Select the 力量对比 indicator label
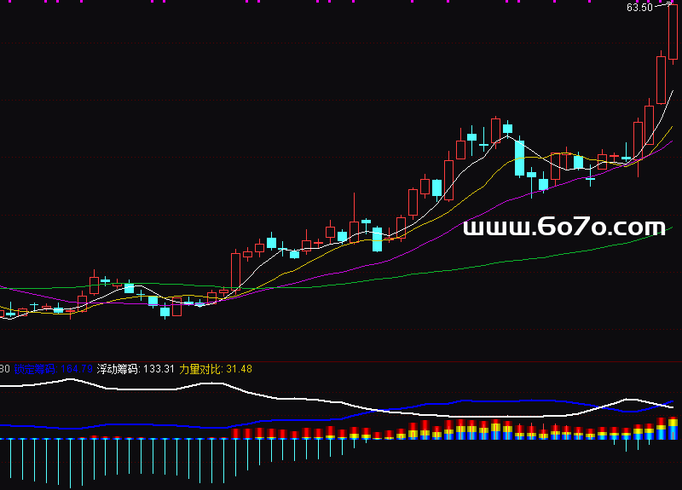 pos(201,369)
